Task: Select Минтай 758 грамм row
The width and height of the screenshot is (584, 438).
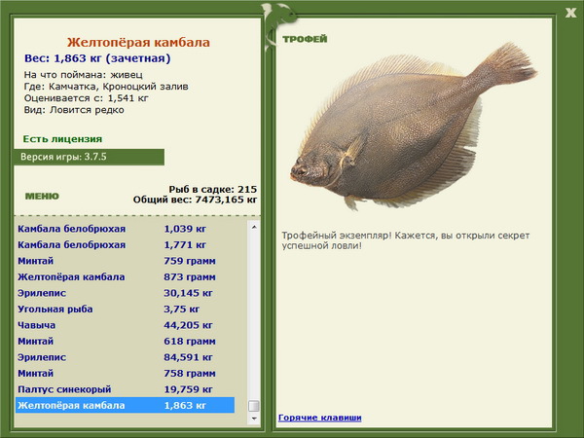Action: (126, 373)
